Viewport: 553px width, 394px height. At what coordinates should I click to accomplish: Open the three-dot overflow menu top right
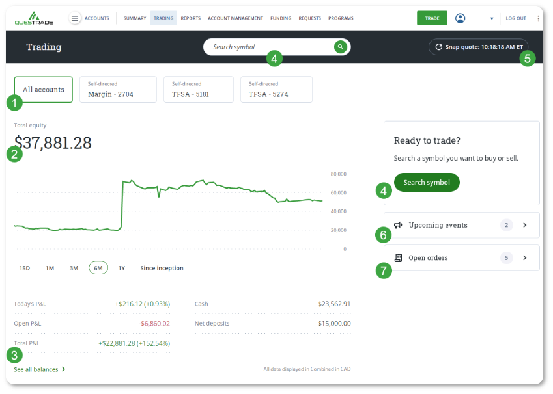(x=539, y=18)
